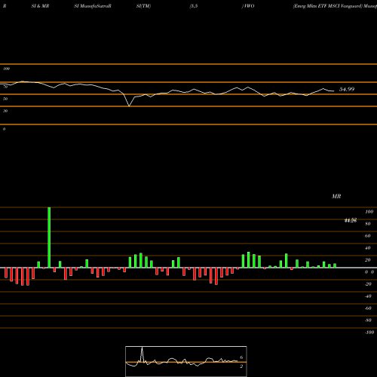This screenshot has height=377, width=377.
Task: Click the RSI value 54.99 label
Action: tap(347, 89)
